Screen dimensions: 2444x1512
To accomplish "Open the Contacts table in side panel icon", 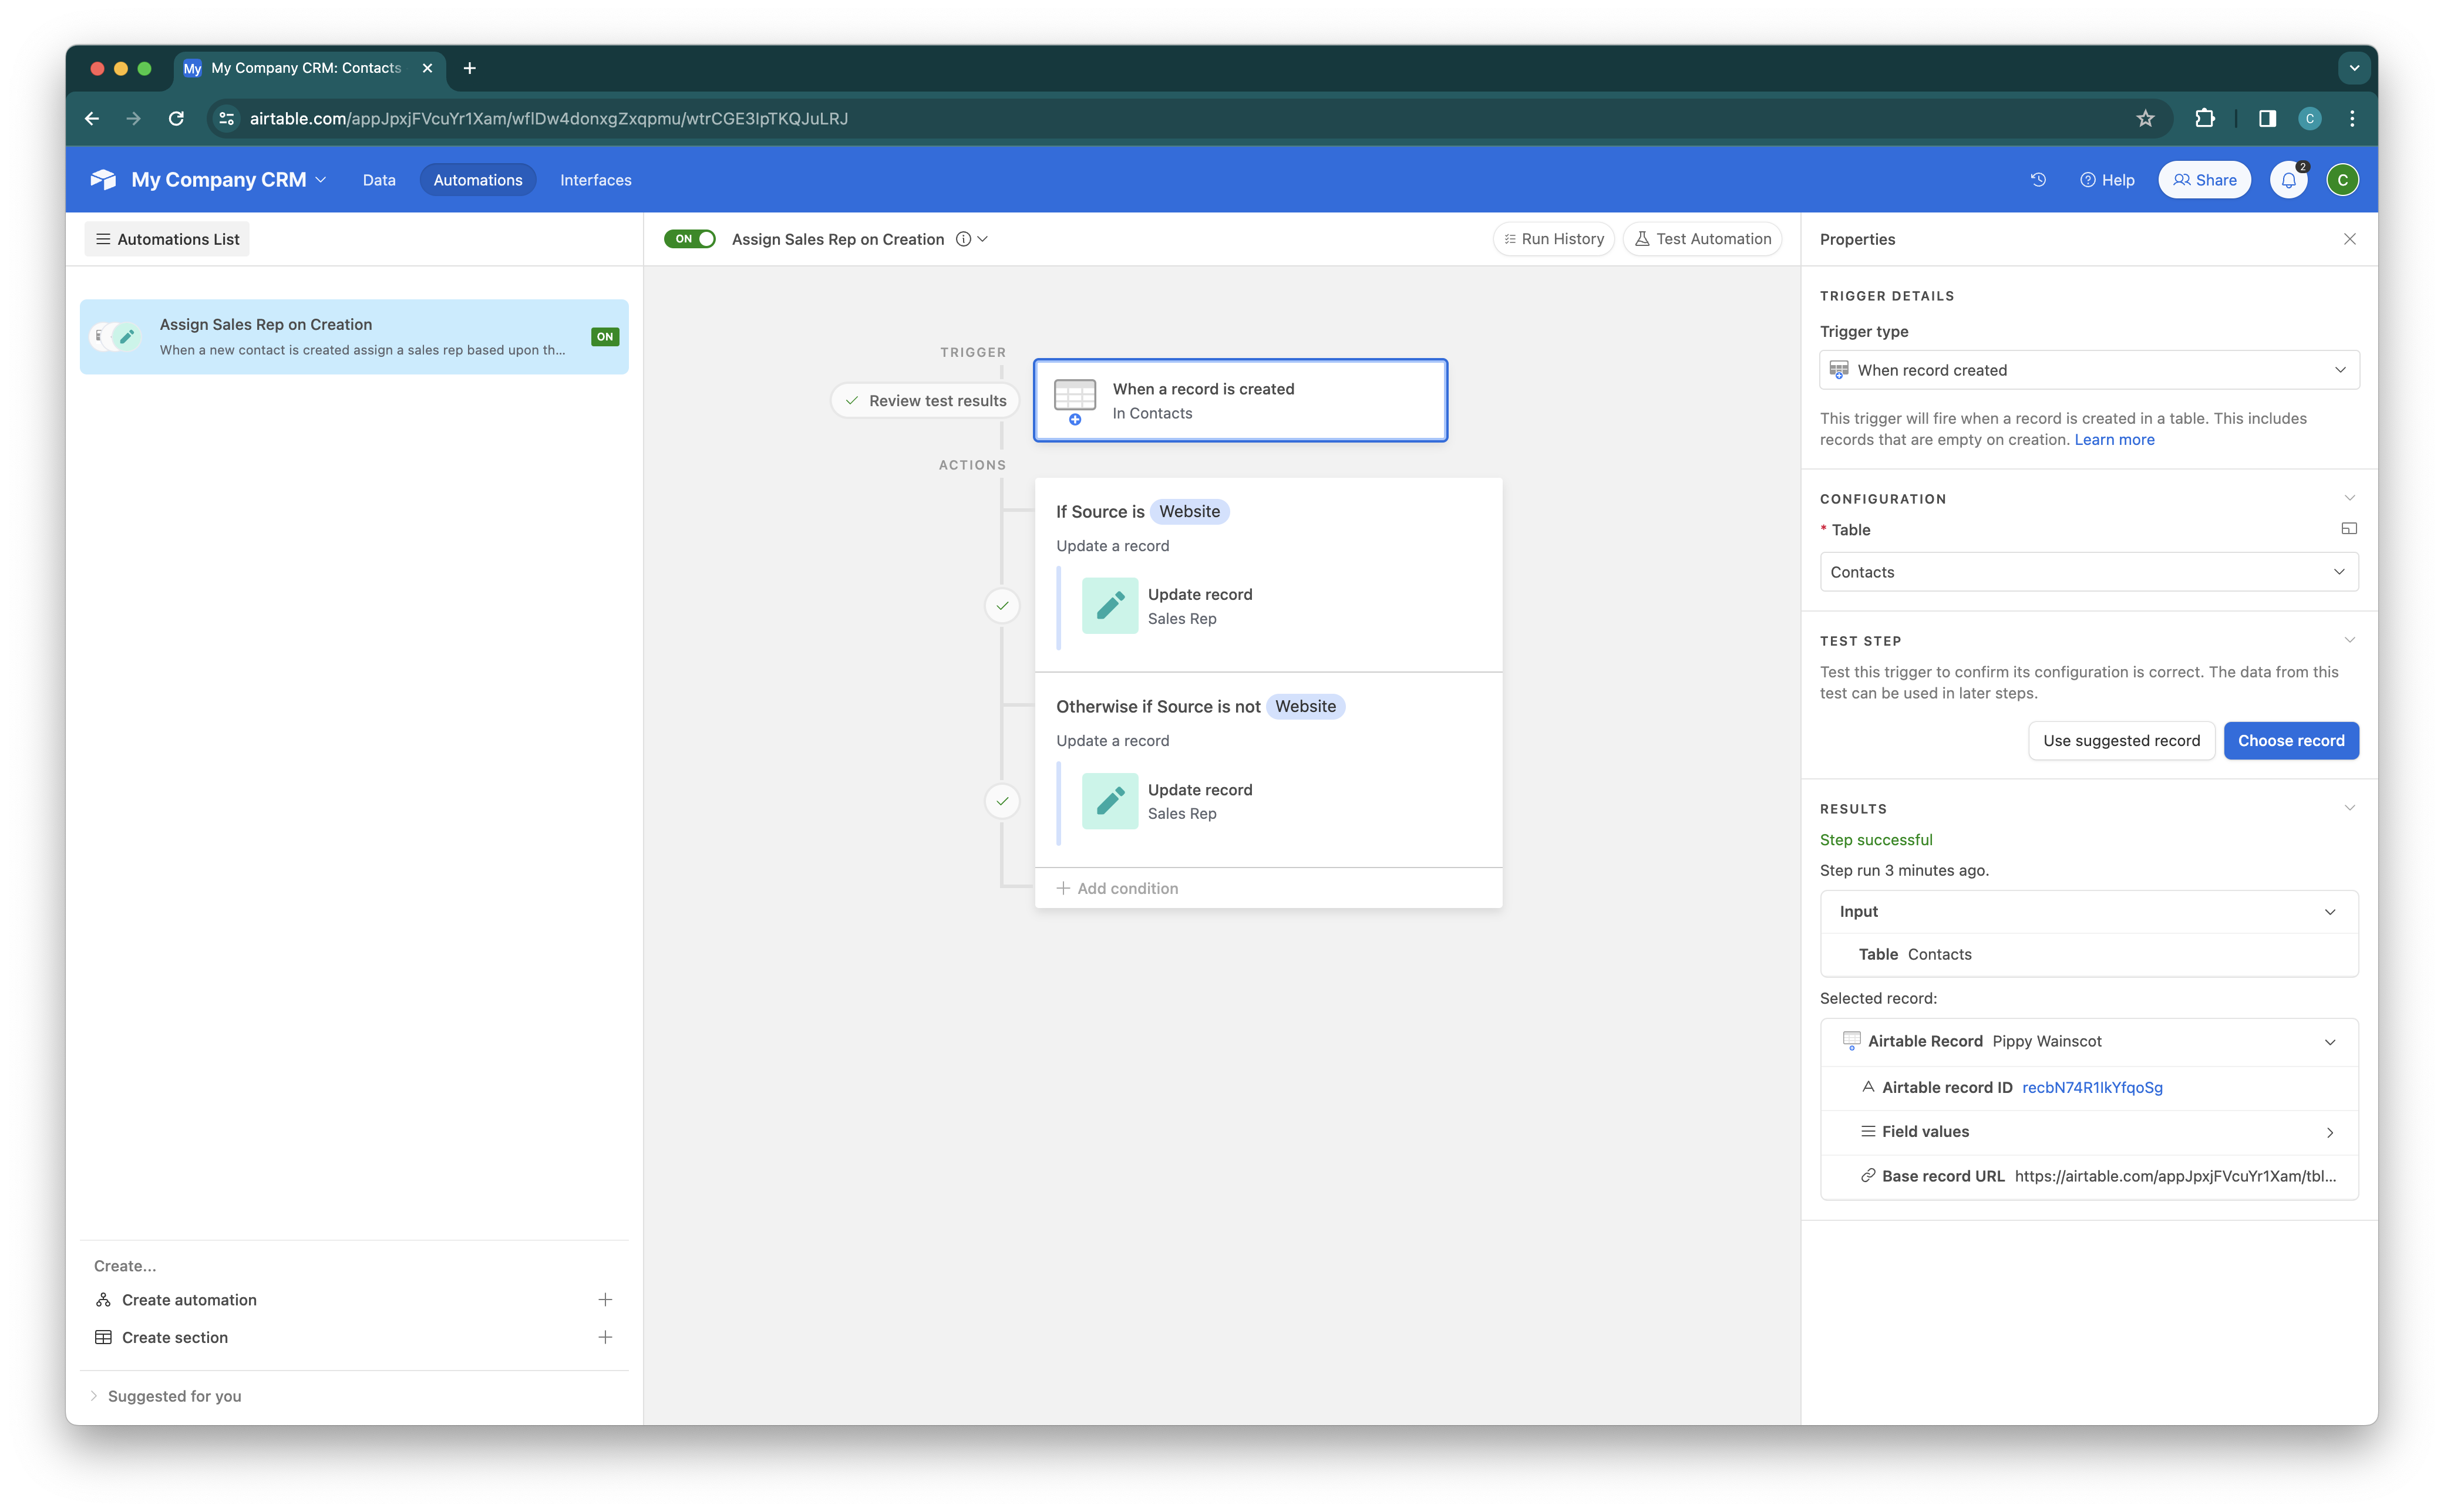I will pyautogui.click(x=2350, y=528).
